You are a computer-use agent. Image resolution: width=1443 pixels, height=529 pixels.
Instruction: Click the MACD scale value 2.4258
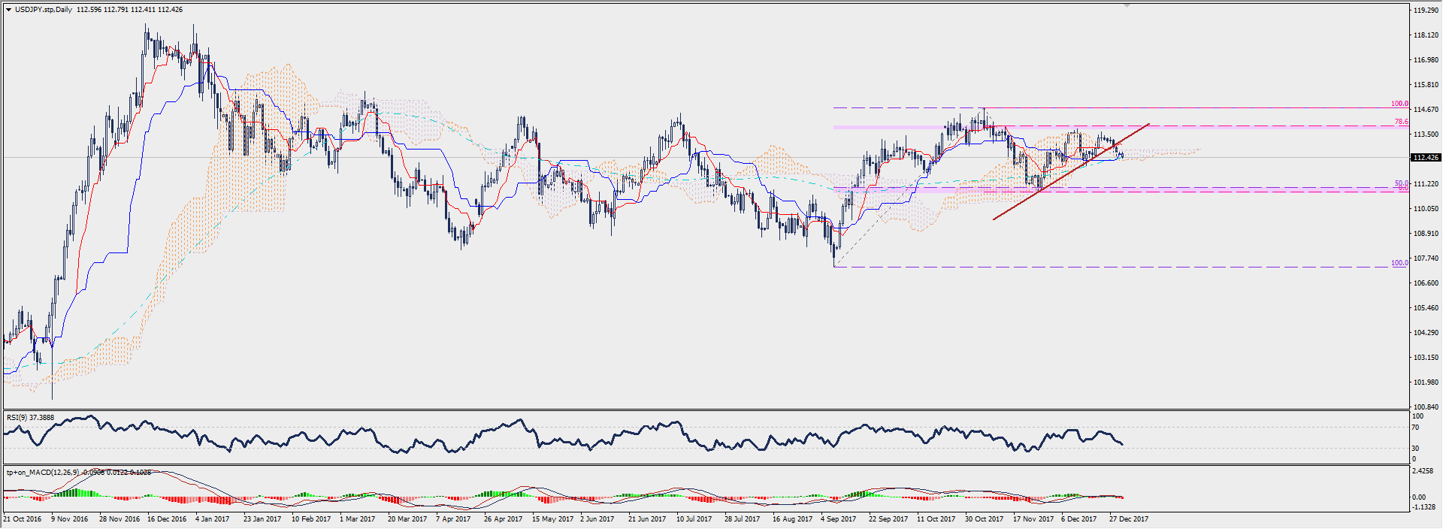pos(1423,472)
